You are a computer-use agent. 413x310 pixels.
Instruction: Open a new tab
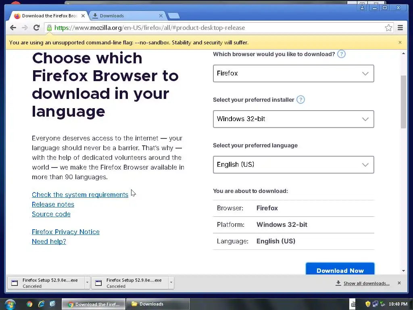point(174,16)
